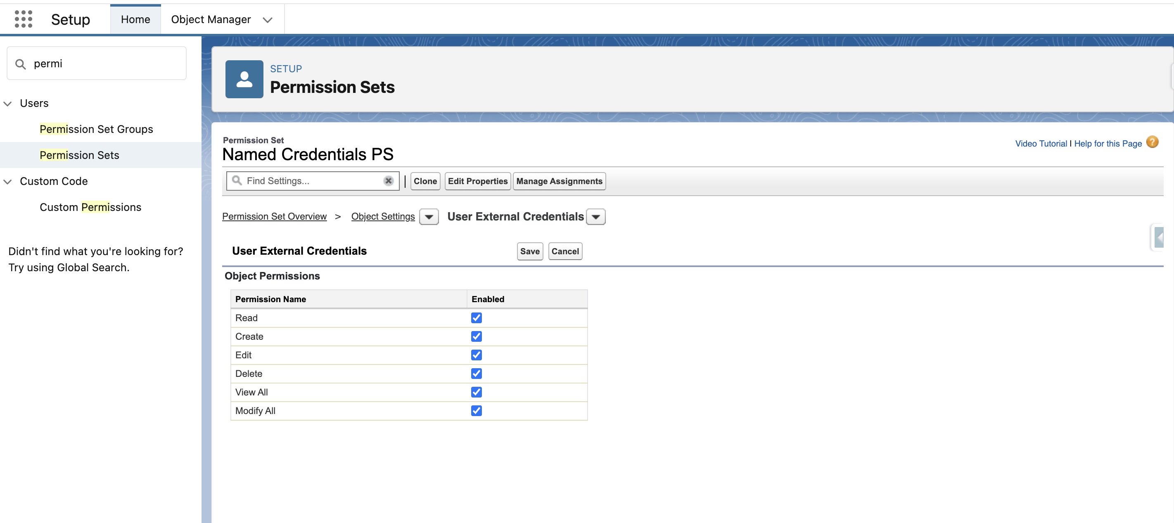Select Permission Sets in sidebar
1174x523 pixels.
(79, 155)
